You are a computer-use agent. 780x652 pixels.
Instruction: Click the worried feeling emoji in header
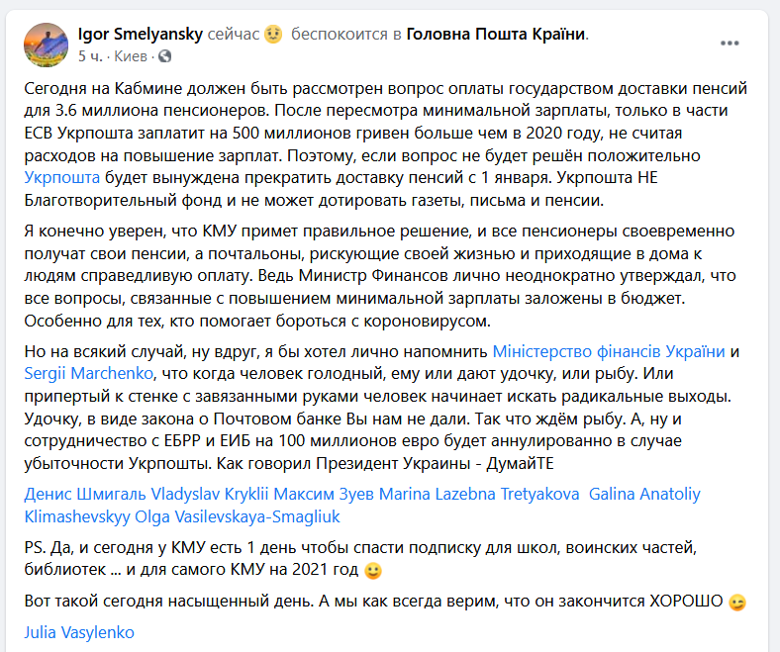tap(273, 35)
